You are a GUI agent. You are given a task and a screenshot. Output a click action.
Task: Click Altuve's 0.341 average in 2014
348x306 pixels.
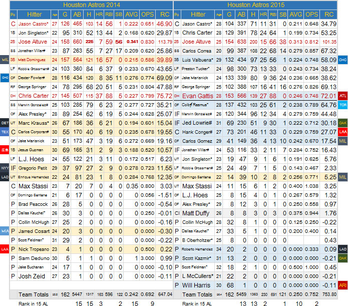point(132,42)
